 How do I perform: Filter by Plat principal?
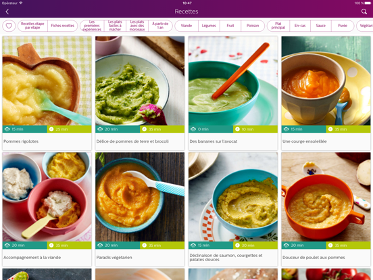278,26
